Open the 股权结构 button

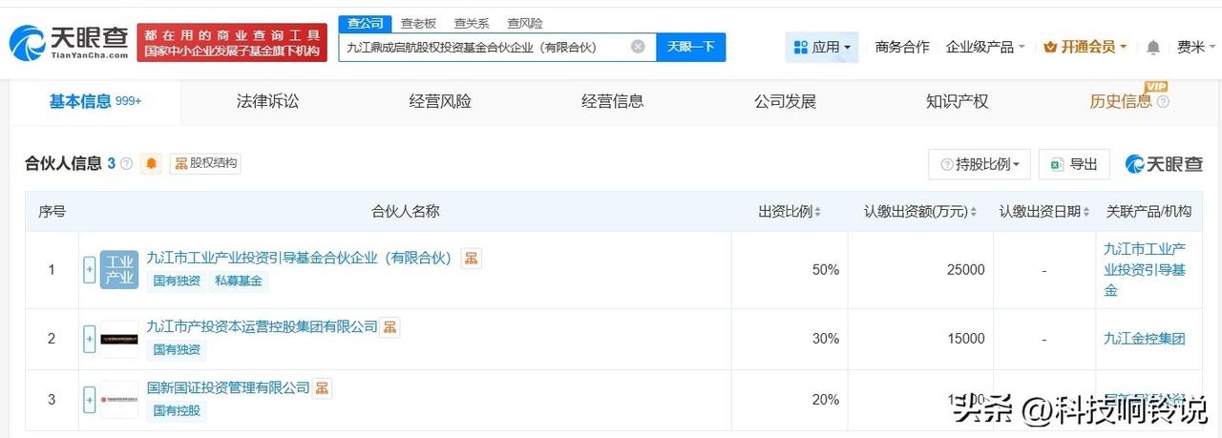(x=205, y=164)
